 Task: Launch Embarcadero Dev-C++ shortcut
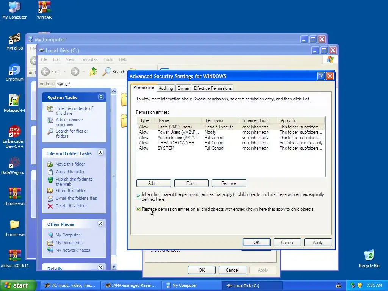click(x=14, y=137)
